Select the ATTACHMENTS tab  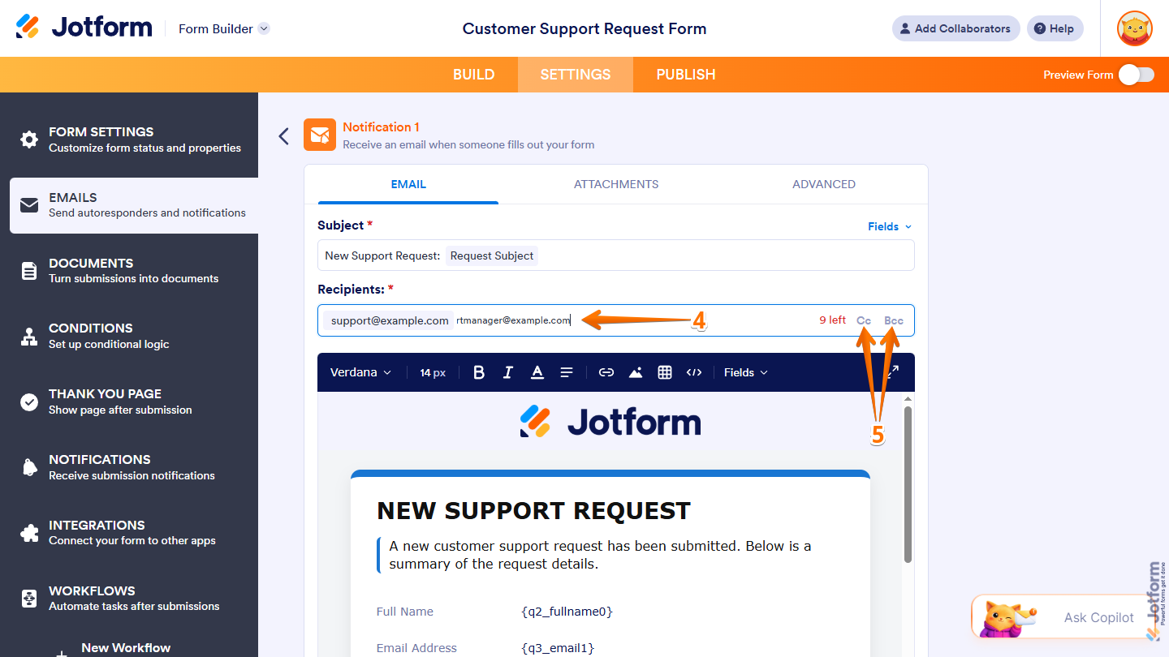point(616,184)
